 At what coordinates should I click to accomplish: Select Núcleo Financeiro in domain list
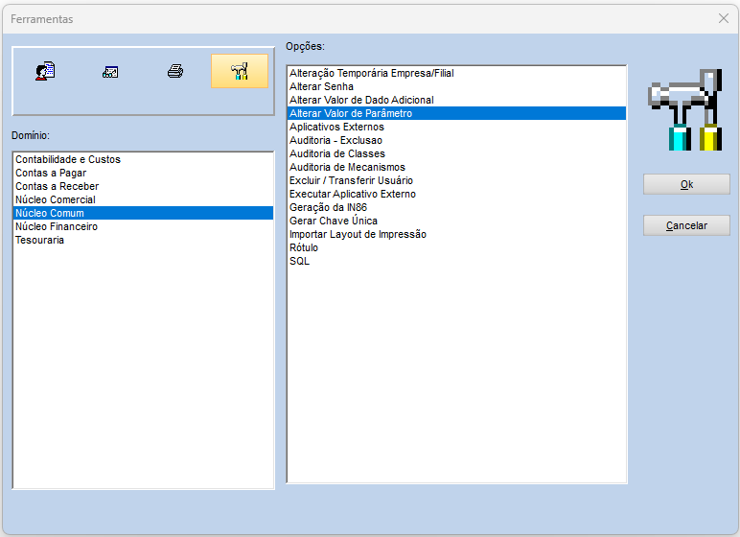(x=57, y=226)
